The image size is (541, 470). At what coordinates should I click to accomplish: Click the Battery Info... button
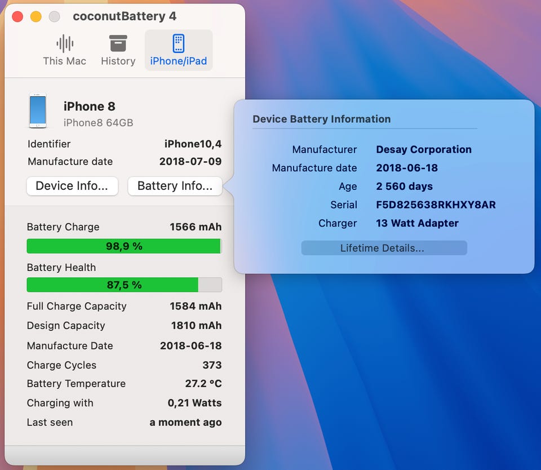click(x=175, y=186)
